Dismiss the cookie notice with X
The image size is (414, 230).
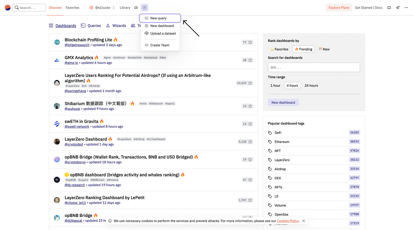point(304,221)
